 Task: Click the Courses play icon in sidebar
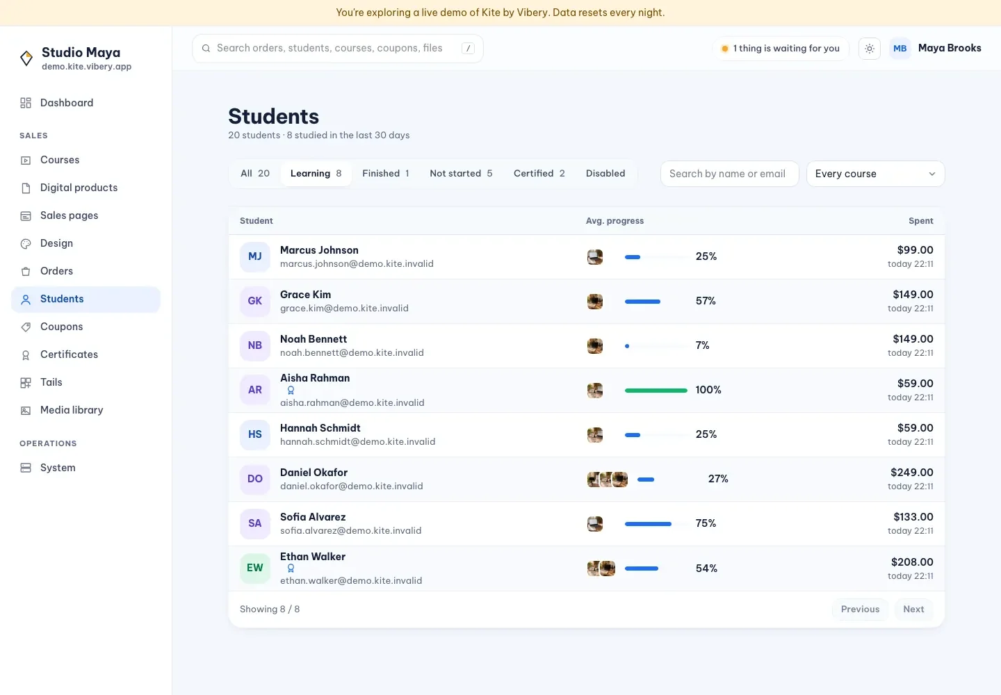pyautogui.click(x=26, y=160)
